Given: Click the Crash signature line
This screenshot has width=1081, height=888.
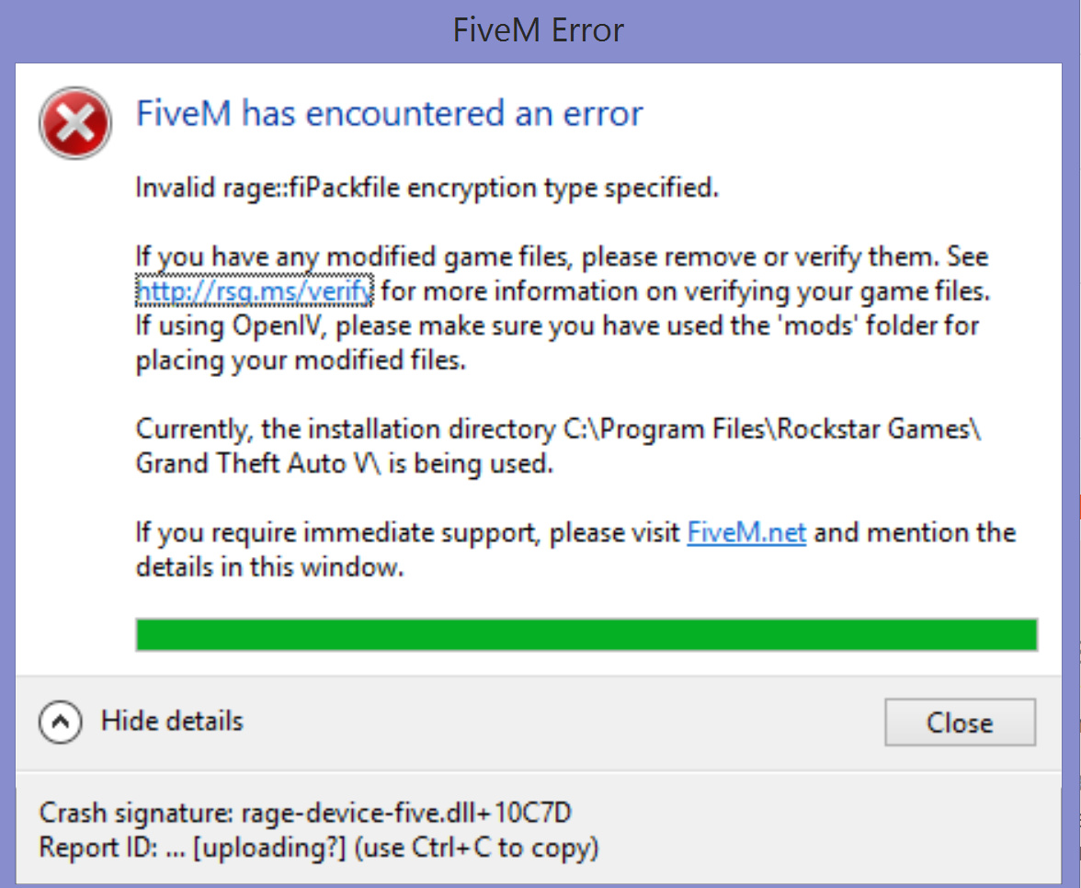Looking at the screenshot, I should tap(305, 813).
